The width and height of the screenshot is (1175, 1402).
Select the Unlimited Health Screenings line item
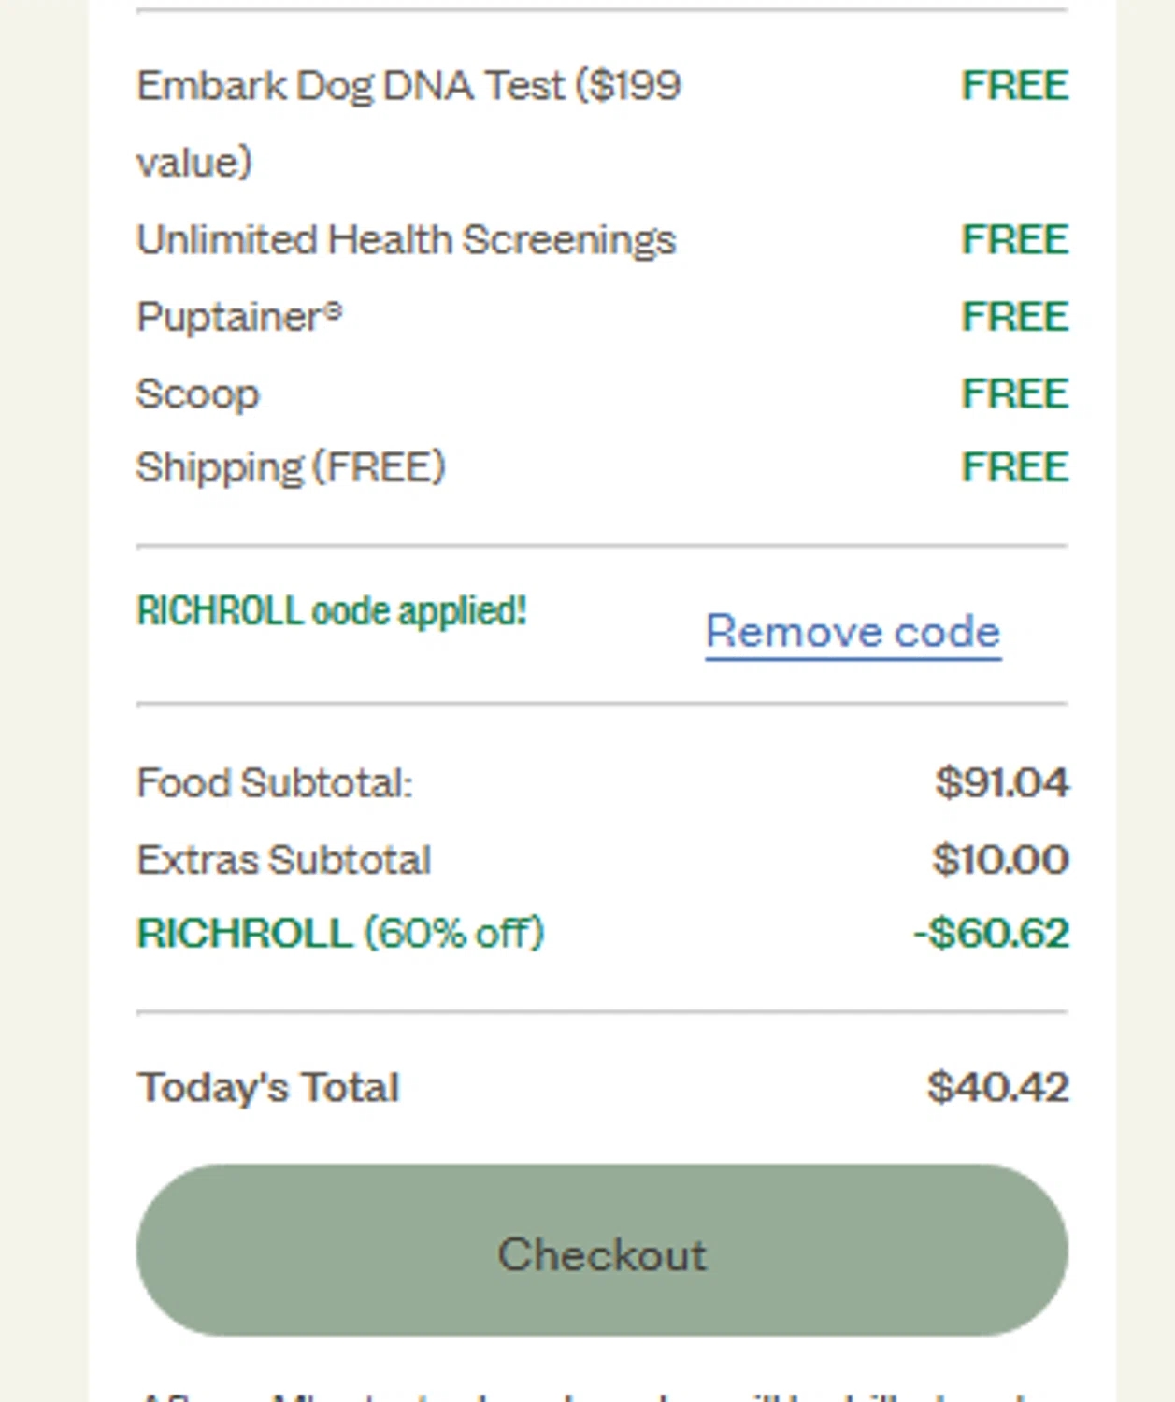tap(406, 240)
